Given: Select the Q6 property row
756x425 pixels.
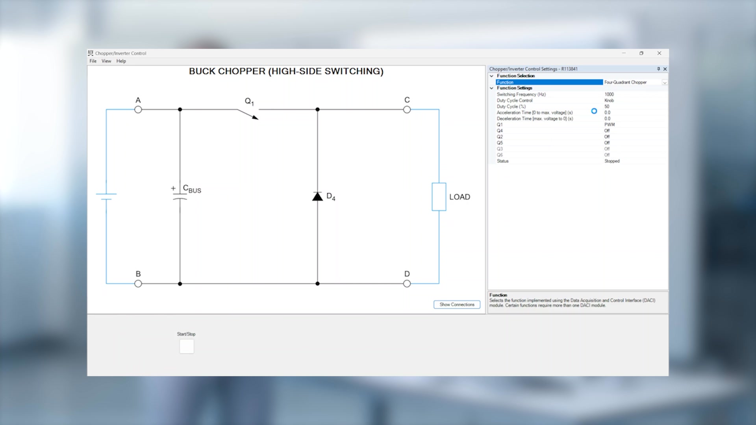Looking at the screenshot, I should pos(581,155).
